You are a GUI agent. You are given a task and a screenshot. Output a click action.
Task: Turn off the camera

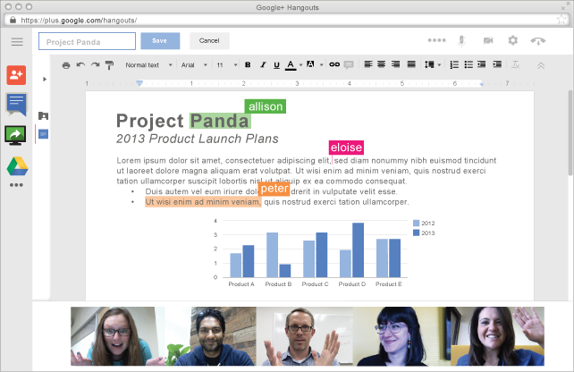[488, 40]
